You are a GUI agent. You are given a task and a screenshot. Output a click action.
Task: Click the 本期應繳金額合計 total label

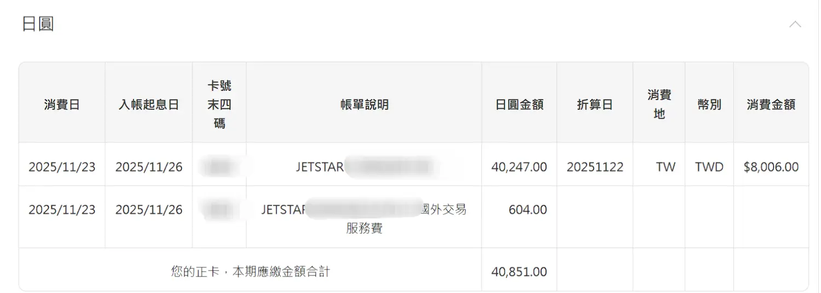pos(250,271)
